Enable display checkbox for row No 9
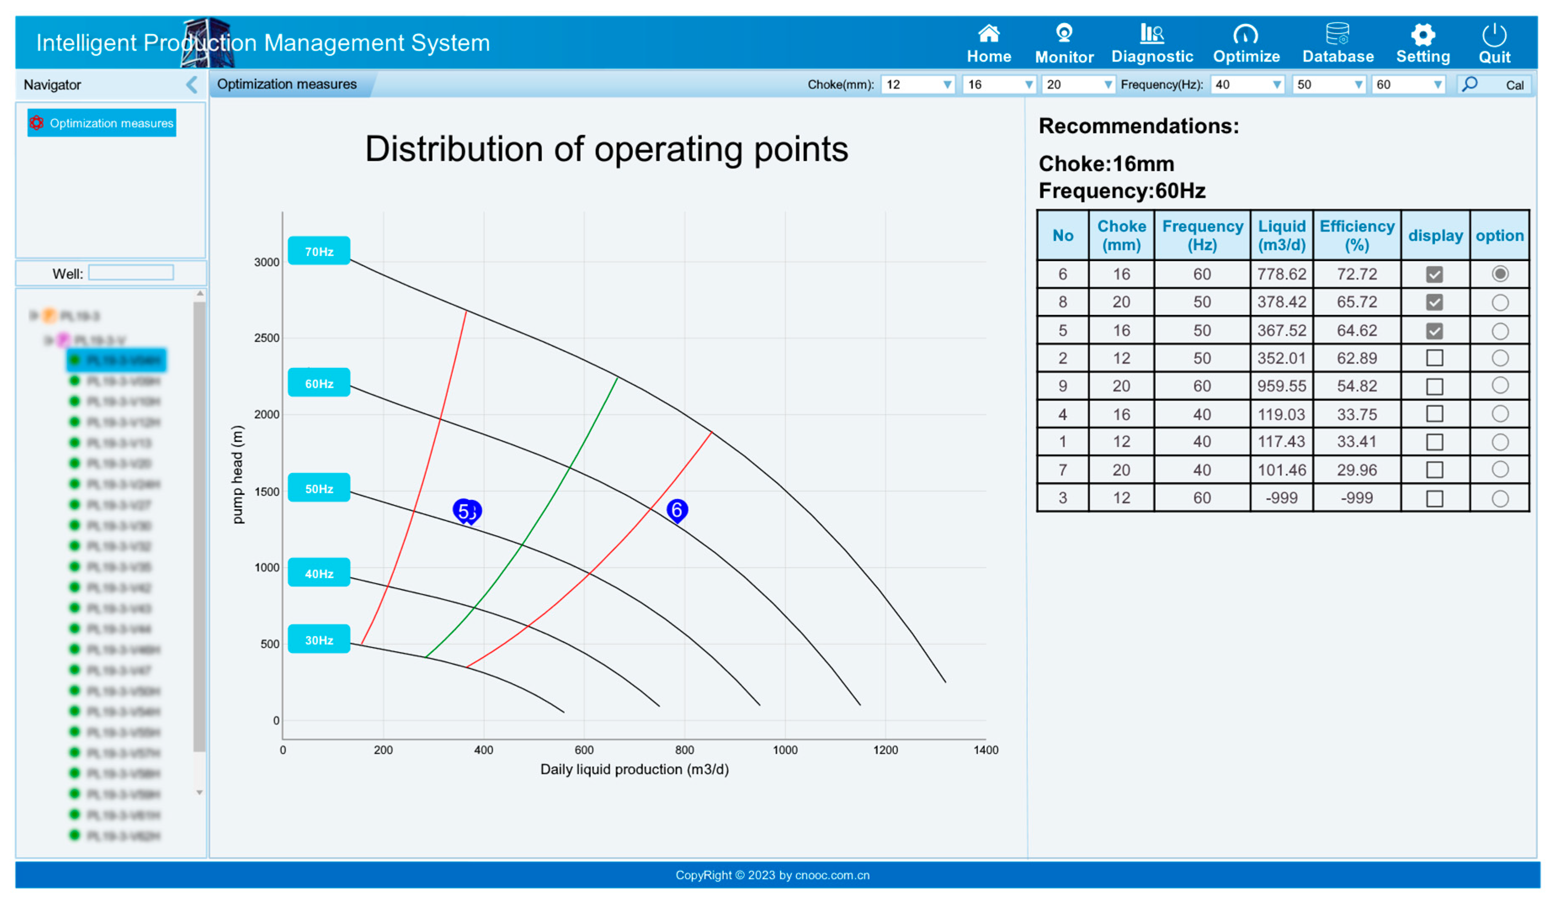Screen dimensions: 1552x901 (1434, 386)
